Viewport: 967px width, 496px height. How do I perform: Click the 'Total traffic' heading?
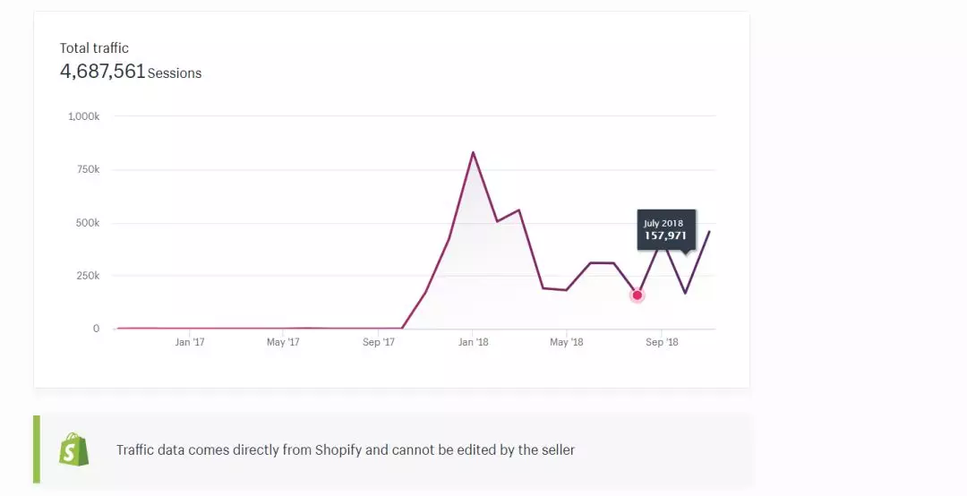pyautogui.click(x=94, y=48)
